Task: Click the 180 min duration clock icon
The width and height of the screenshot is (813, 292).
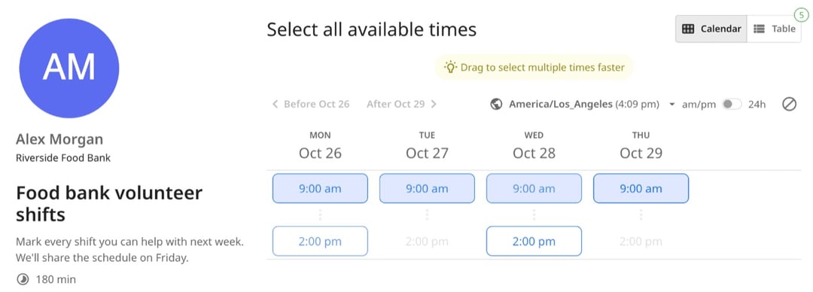Action: [23, 279]
